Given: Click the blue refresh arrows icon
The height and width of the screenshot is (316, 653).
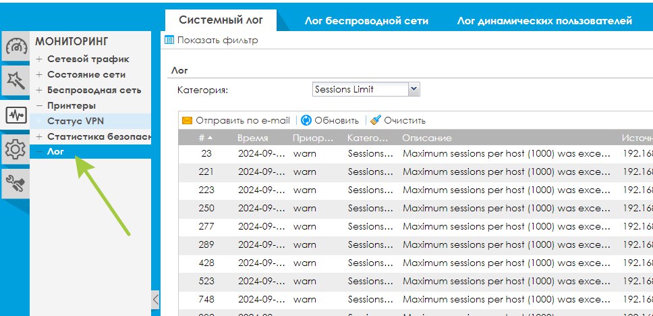Looking at the screenshot, I should tap(306, 120).
